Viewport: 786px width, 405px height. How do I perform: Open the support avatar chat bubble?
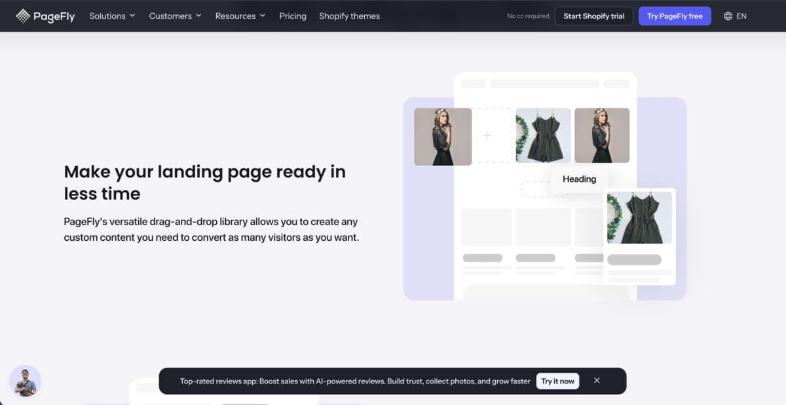pyautogui.click(x=26, y=381)
